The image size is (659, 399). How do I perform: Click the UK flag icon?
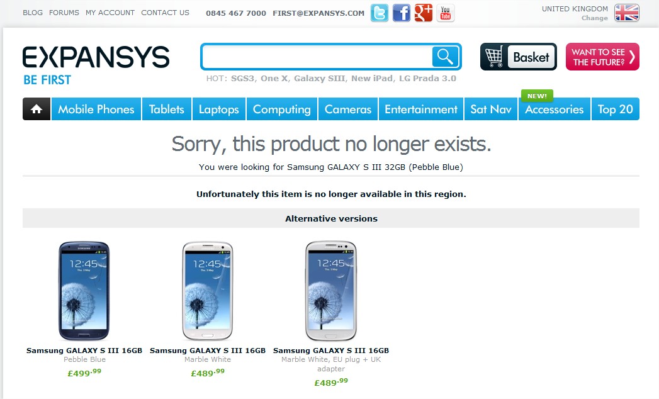point(627,13)
